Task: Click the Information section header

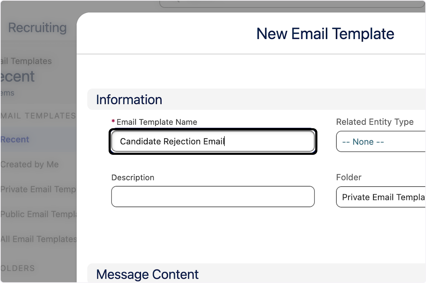Action: coord(129,99)
